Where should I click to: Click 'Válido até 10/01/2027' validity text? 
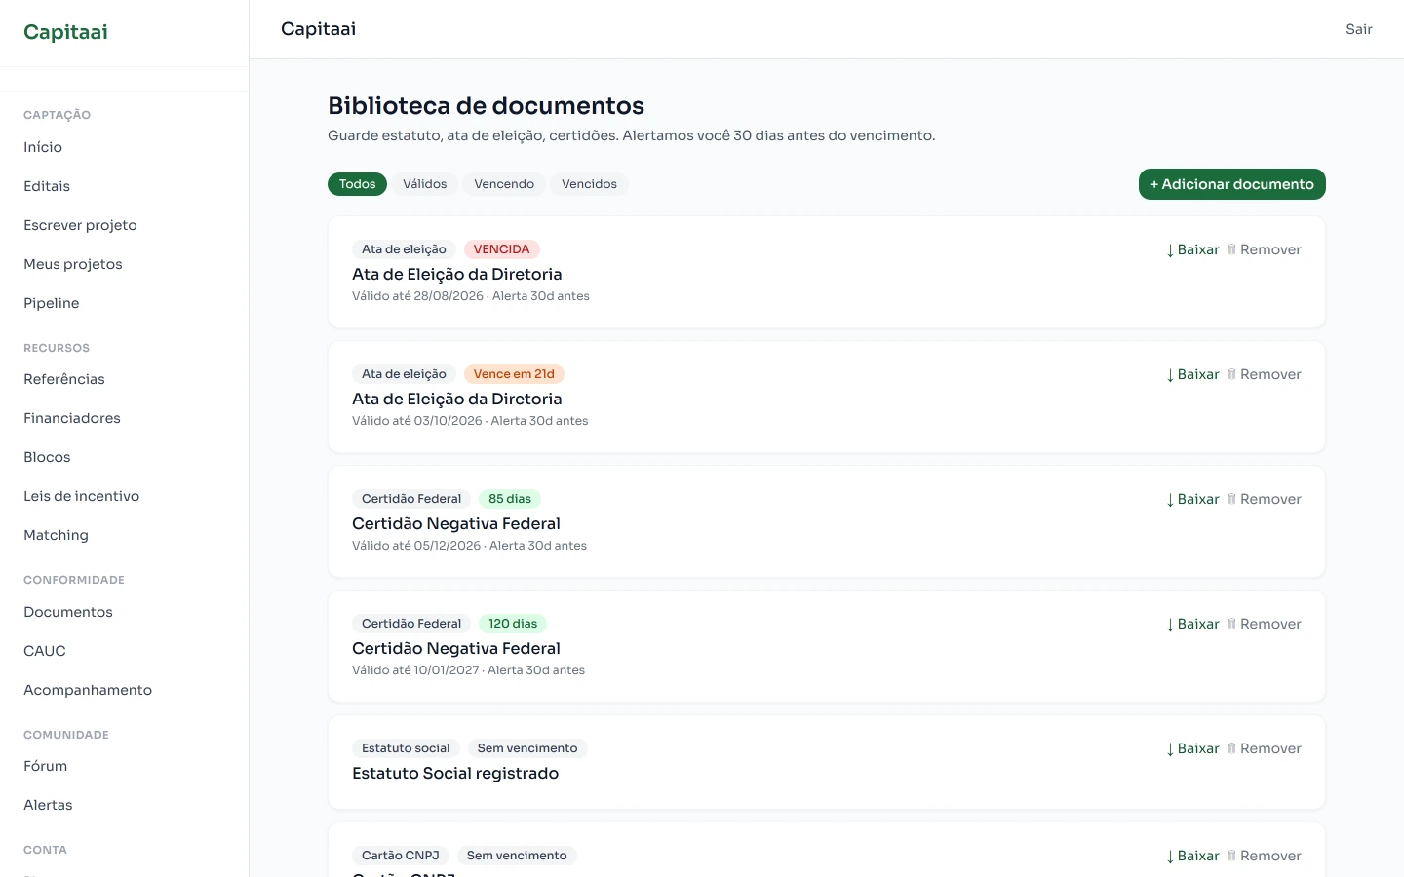tap(415, 670)
